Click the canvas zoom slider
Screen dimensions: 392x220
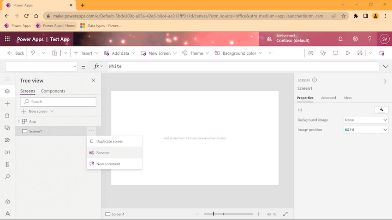point(228,214)
